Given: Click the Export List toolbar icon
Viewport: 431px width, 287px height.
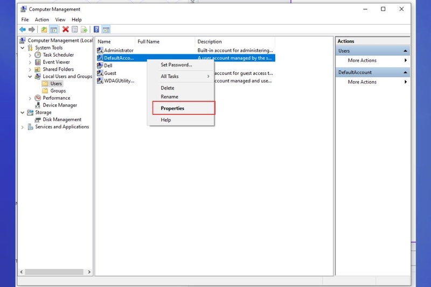Looking at the screenshot, I should click(84, 30).
